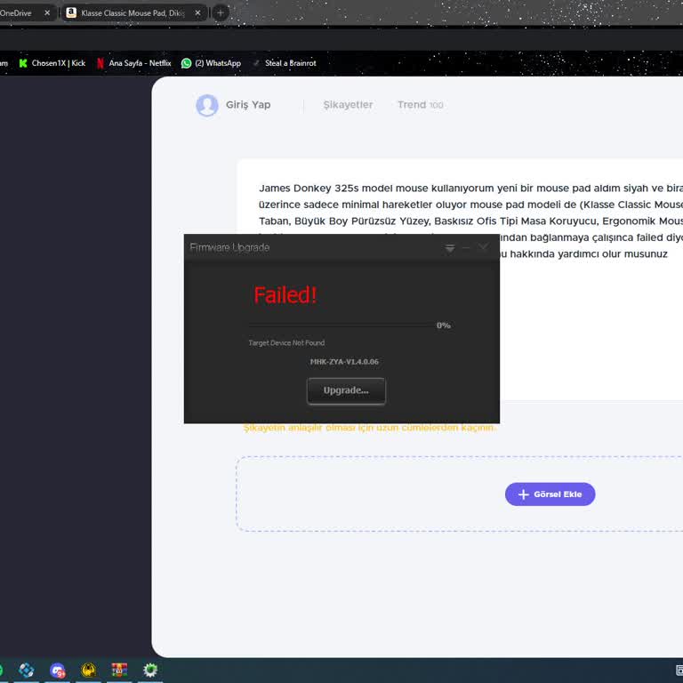683x683 pixels.
Task: Click the firmware progress bar at 0%
Action: (341, 325)
